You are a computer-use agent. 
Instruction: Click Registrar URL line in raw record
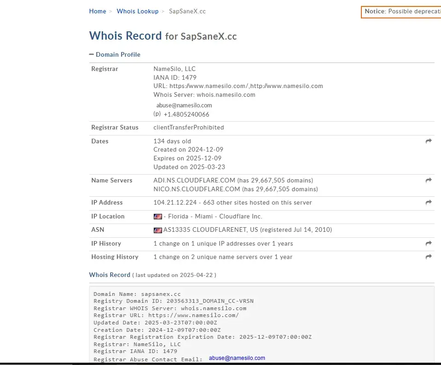pos(166,315)
